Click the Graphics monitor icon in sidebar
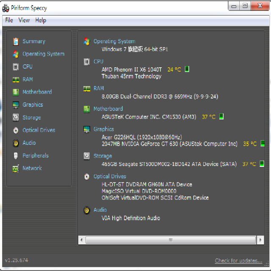Viewport: 271px width, 271px height. pos(16,105)
